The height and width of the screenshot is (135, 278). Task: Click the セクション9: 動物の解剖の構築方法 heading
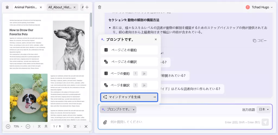pyautogui.click(x=134, y=20)
